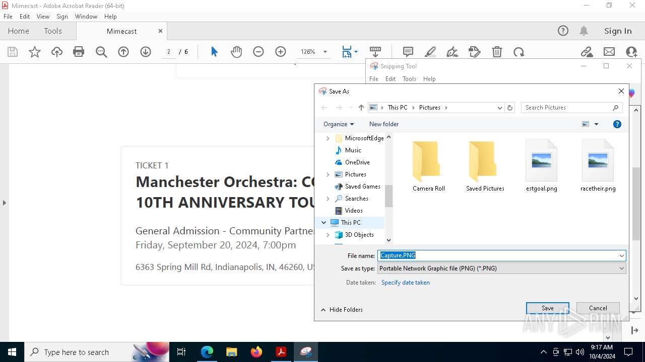Choose the selection arrow tool
The height and width of the screenshot is (362, 645).
(x=214, y=52)
